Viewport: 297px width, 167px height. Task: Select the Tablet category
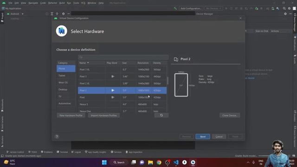tap(66, 76)
